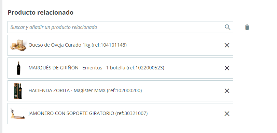The image size is (277, 133).
Task: Open the Emeritus wine bottle thumbnail
Action: pyautogui.click(x=18, y=68)
